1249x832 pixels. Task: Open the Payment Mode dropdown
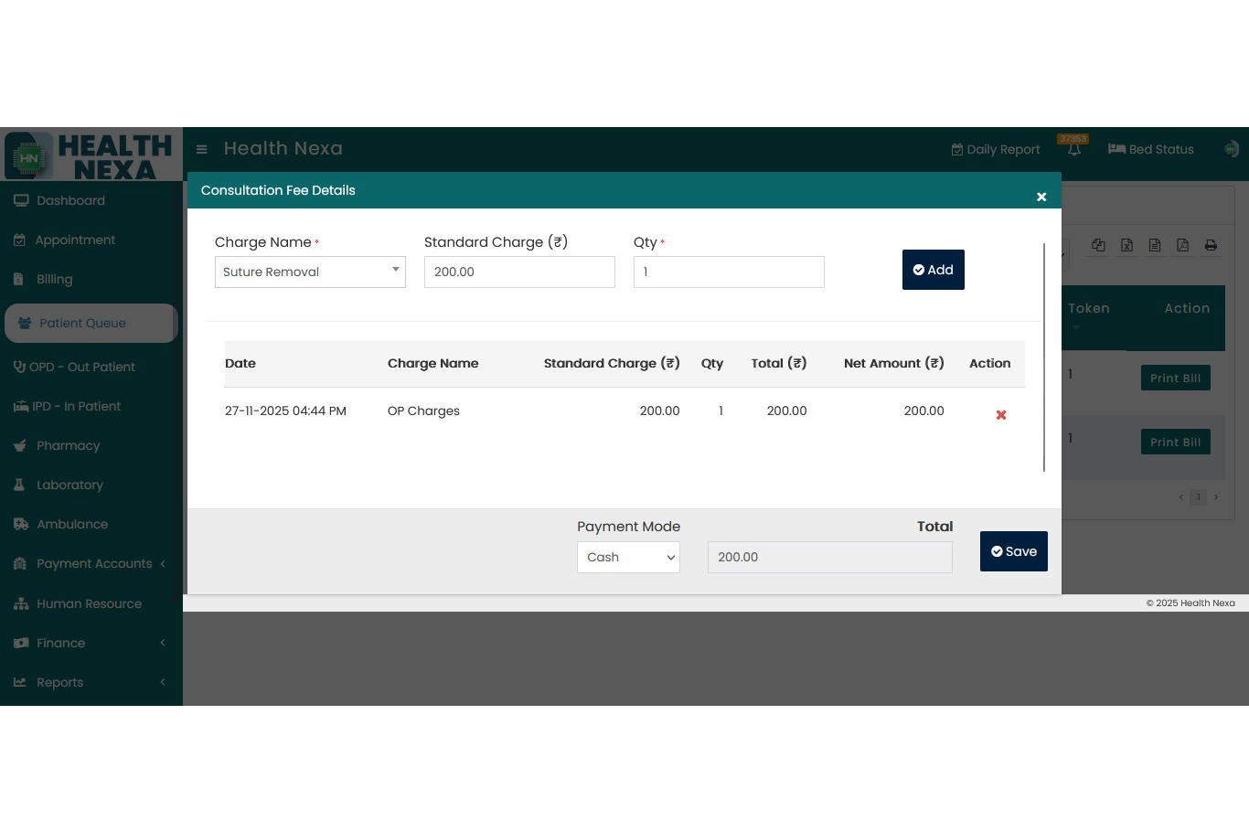[x=628, y=557]
